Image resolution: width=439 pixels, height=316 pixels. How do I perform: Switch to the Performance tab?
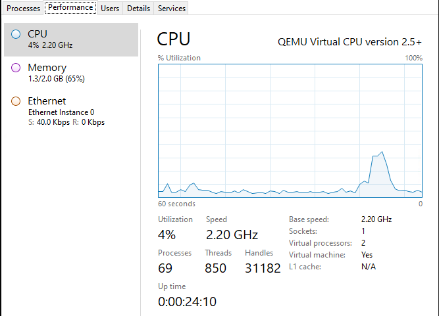click(70, 8)
